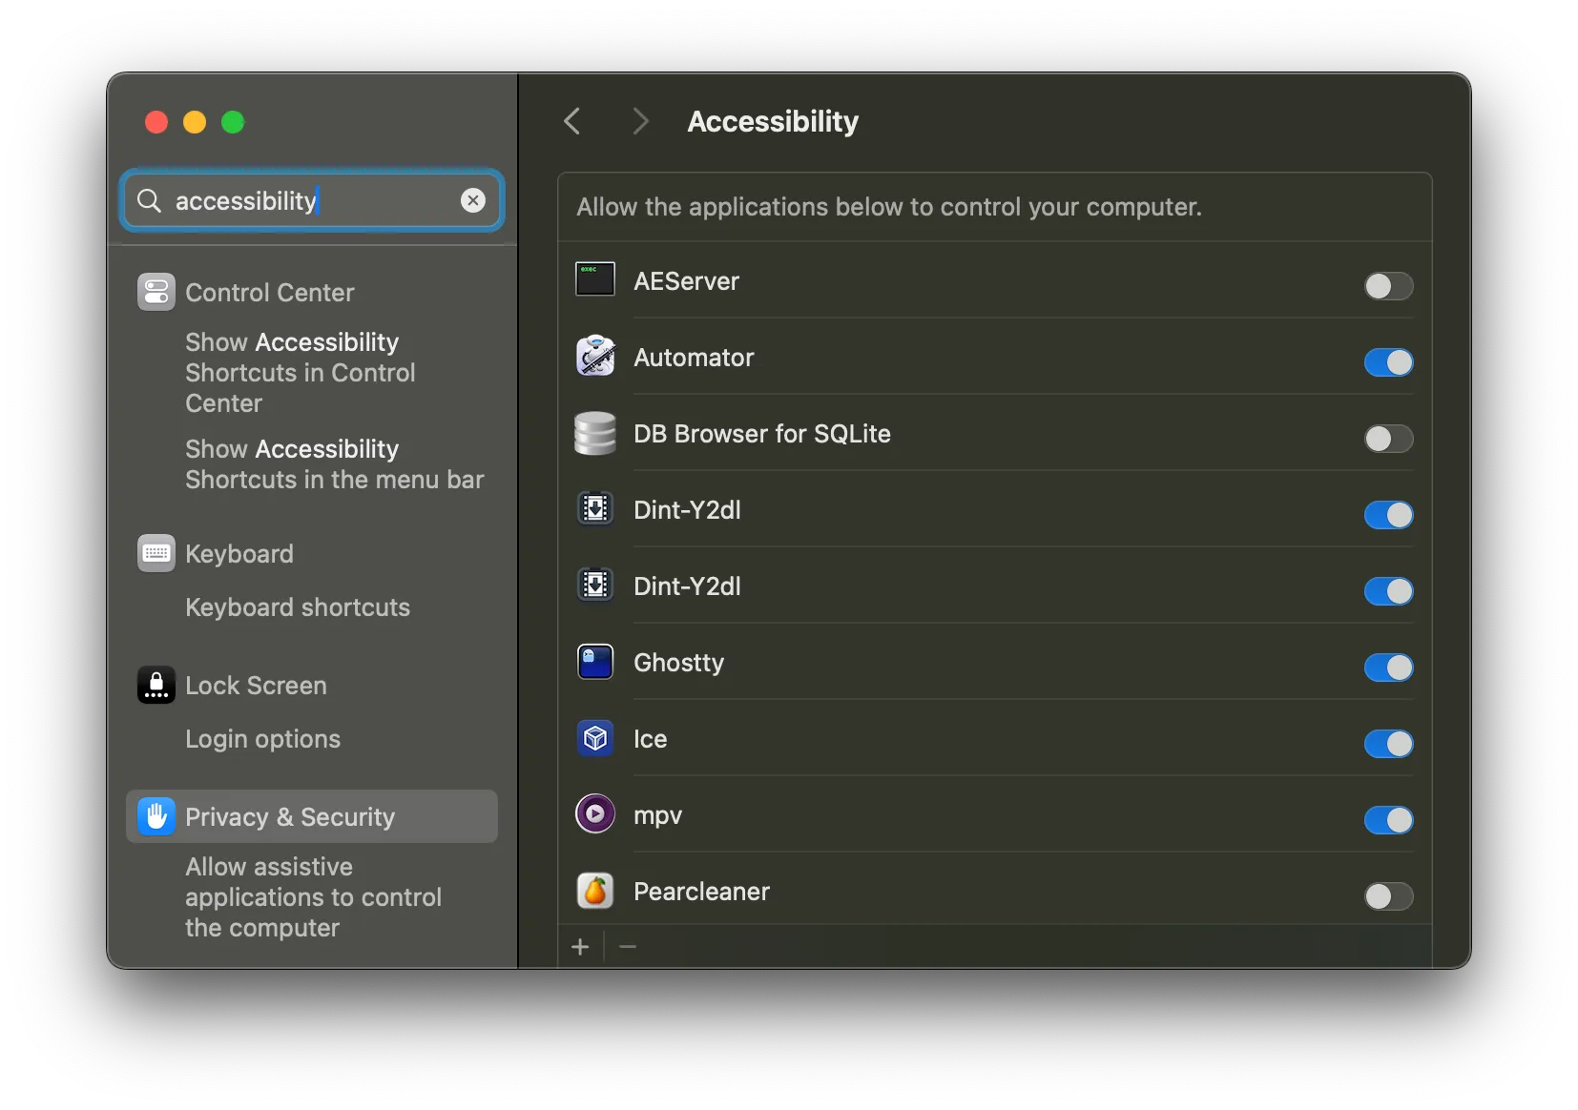Clear the accessibility search query
1578x1110 pixels.
pyautogui.click(x=473, y=200)
